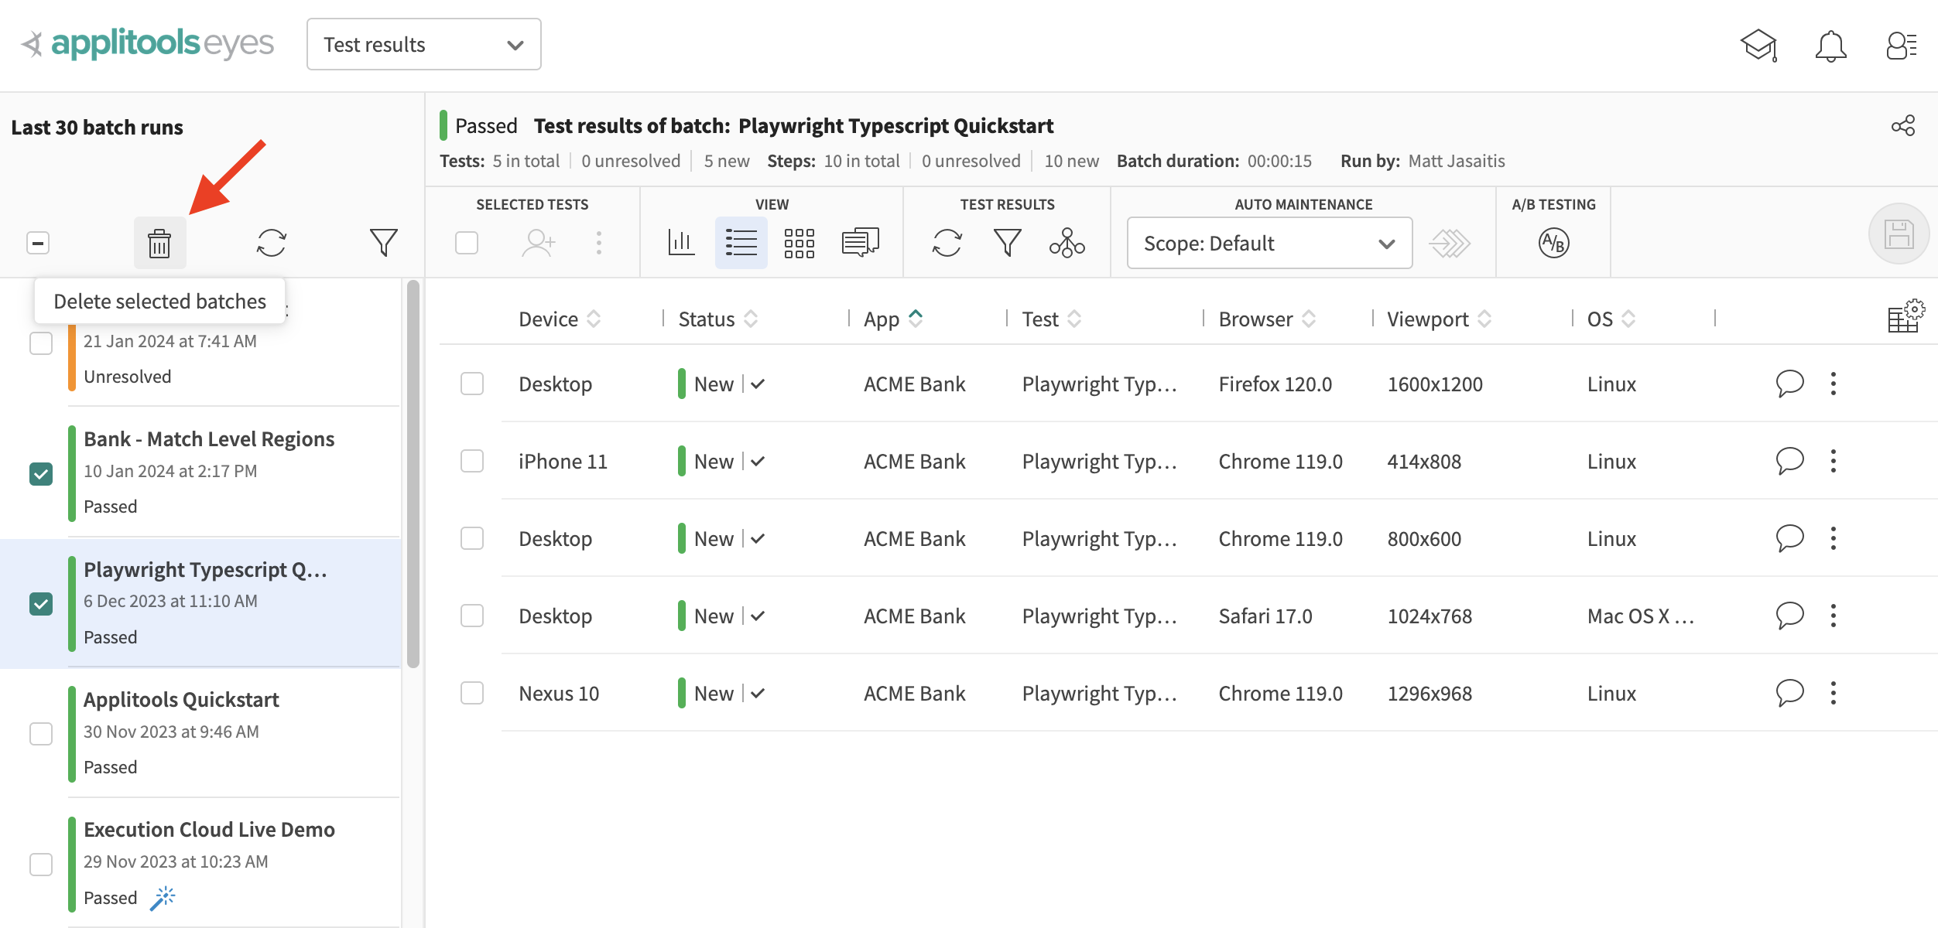Select the grid view icon
This screenshot has height=928, width=1938.
[x=800, y=242]
